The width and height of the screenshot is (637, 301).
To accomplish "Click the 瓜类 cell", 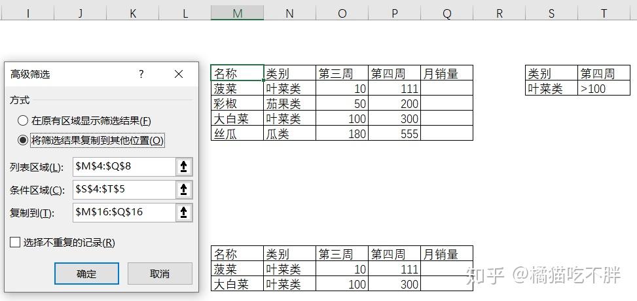I will tap(289, 133).
